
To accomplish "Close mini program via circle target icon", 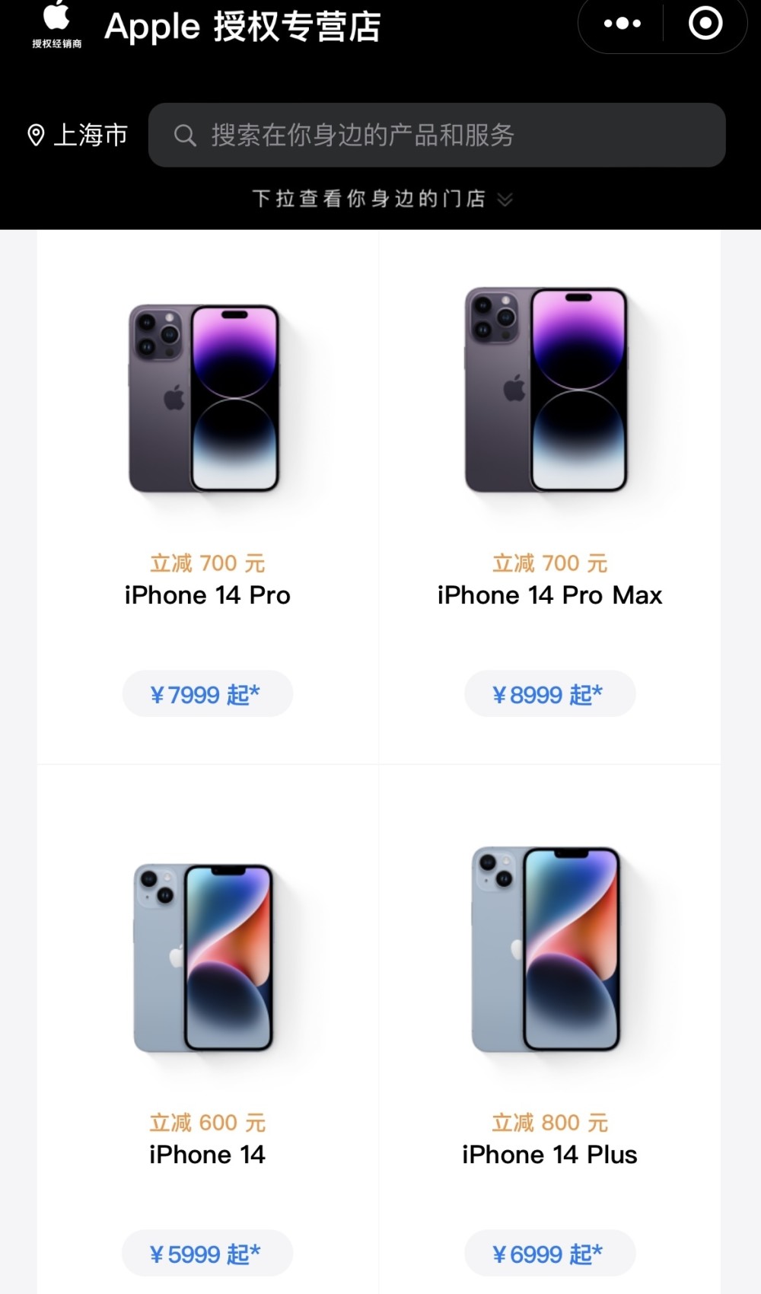I will click(x=705, y=24).
